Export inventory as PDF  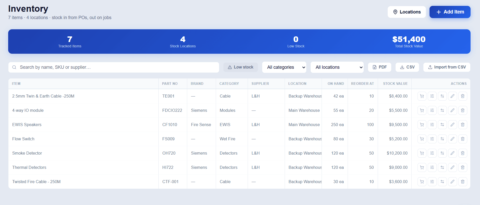[380, 67]
